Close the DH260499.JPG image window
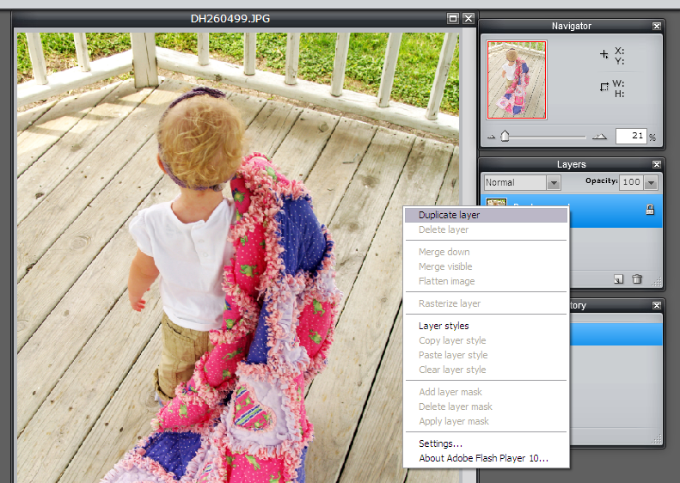Viewport: 680px width, 483px height. coord(469,18)
